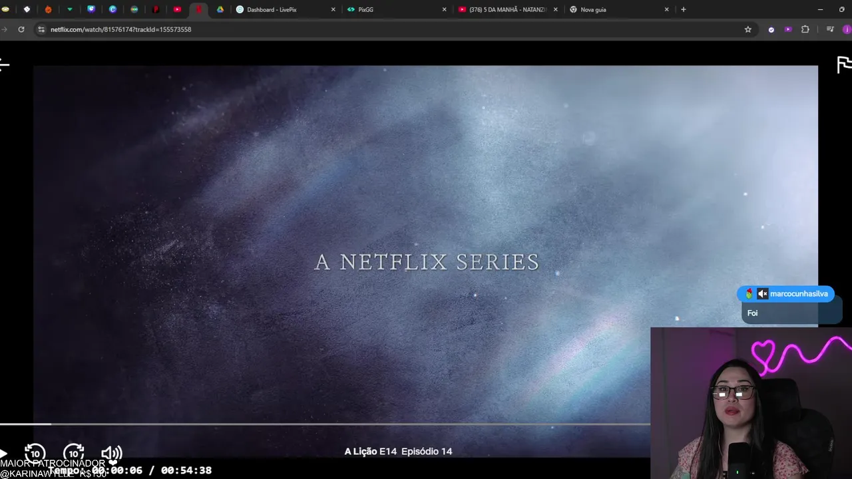Close the Dashboard - LivePix tab
This screenshot has height=479, width=852.
333,9
